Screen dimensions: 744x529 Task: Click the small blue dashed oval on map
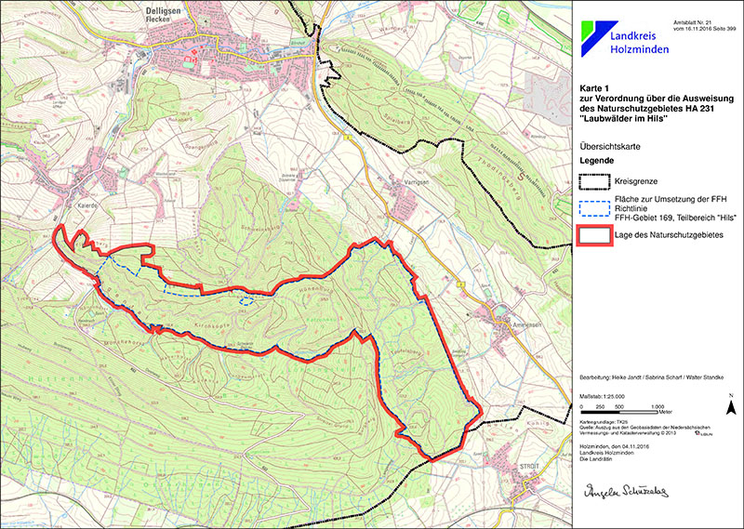point(246,301)
